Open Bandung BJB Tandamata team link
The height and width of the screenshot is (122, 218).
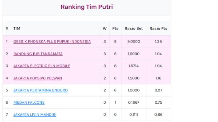point(38,54)
